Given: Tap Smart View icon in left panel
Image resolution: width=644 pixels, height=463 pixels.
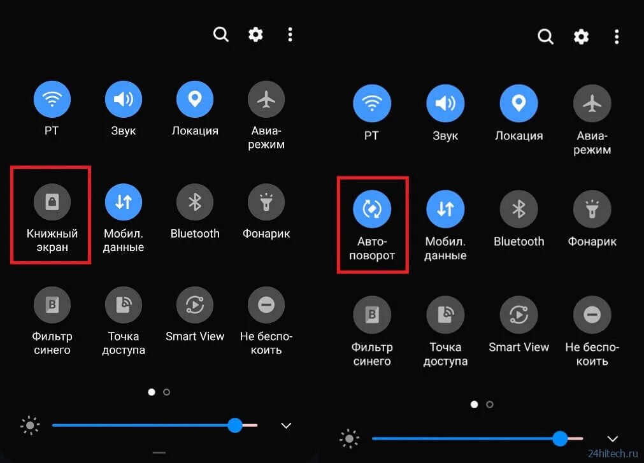Looking at the screenshot, I should pyautogui.click(x=195, y=305).
